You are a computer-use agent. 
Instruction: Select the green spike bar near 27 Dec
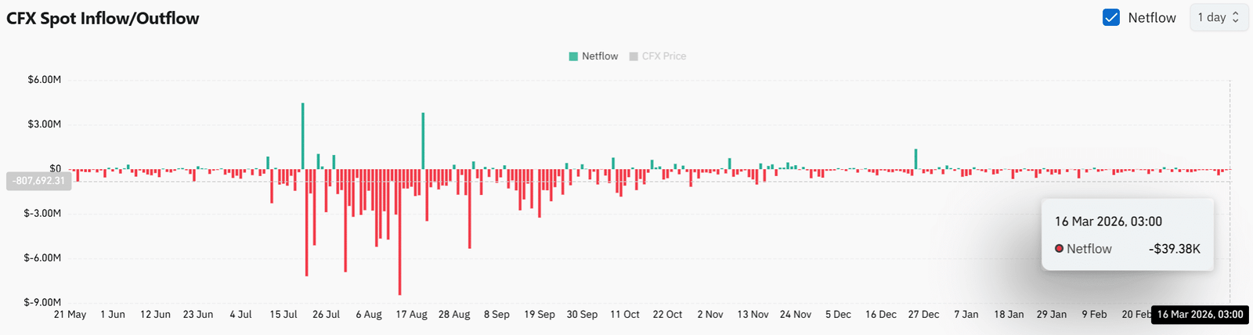916,159
